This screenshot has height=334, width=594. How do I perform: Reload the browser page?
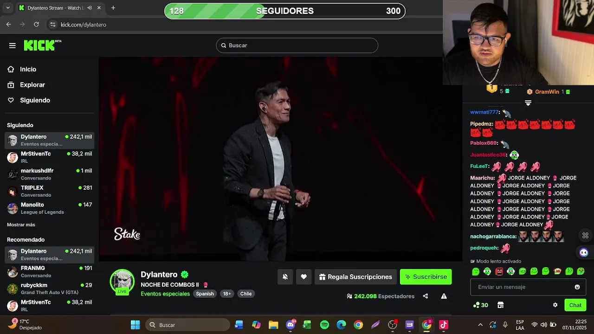(37, 25)
